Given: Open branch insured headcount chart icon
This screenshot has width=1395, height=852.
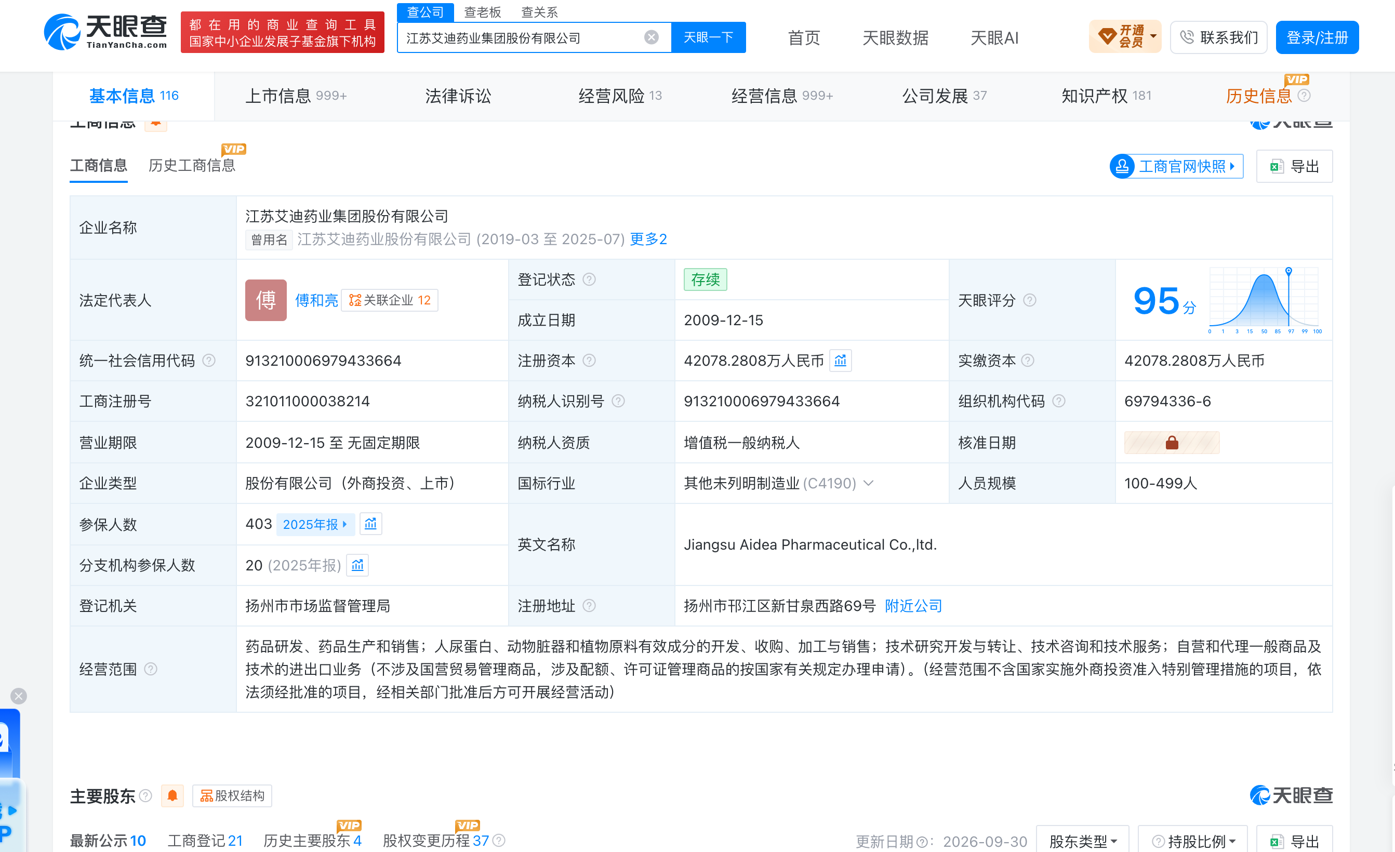Looking at the screenshot, I should coord(357,565).
